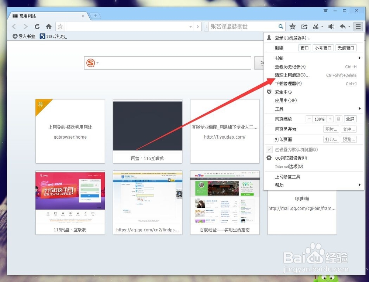The image size is (369, 282).
Task: Select the screenshot scissors tool
Action: tap(315, 27)
